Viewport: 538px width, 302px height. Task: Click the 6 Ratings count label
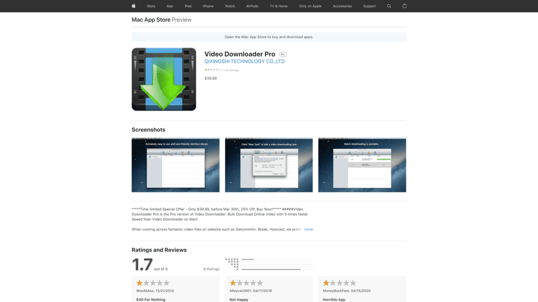click(x=211, y=269)
